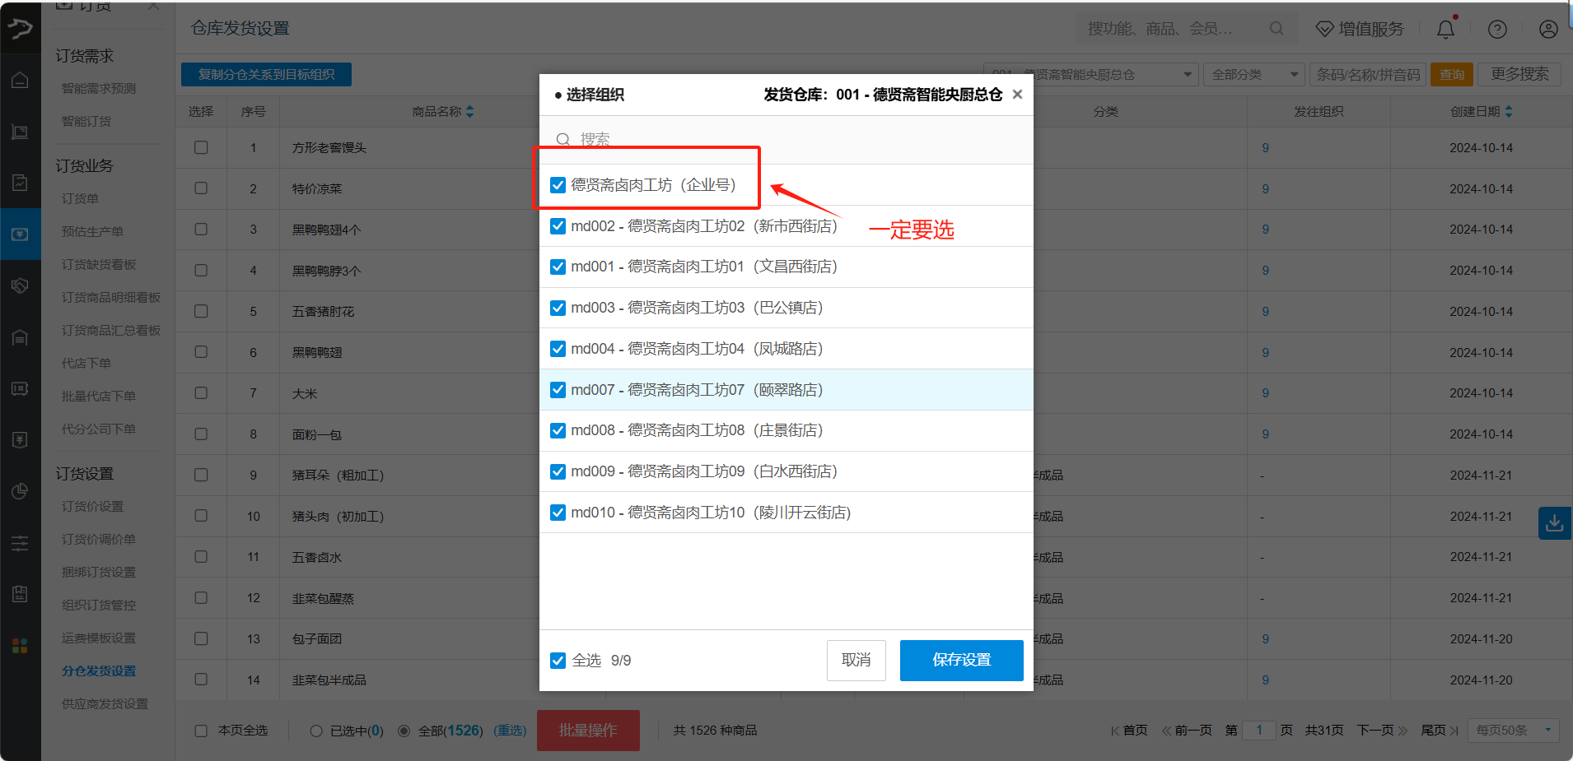Viewport: 1573px width, 761px height.
Task: Open the pie chart icon in left rail
Action: (21, 491)
